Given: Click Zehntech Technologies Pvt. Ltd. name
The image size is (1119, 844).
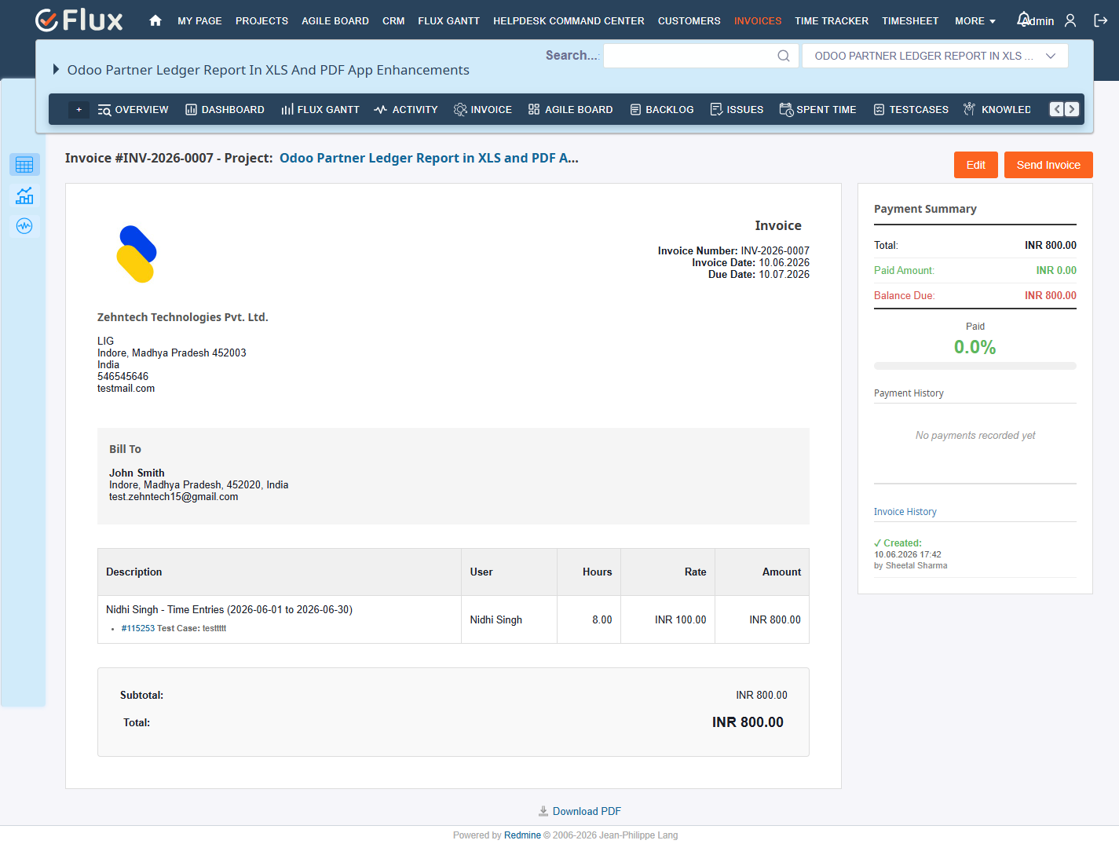Looking at the screenshot, I should (x=183, y=317).
